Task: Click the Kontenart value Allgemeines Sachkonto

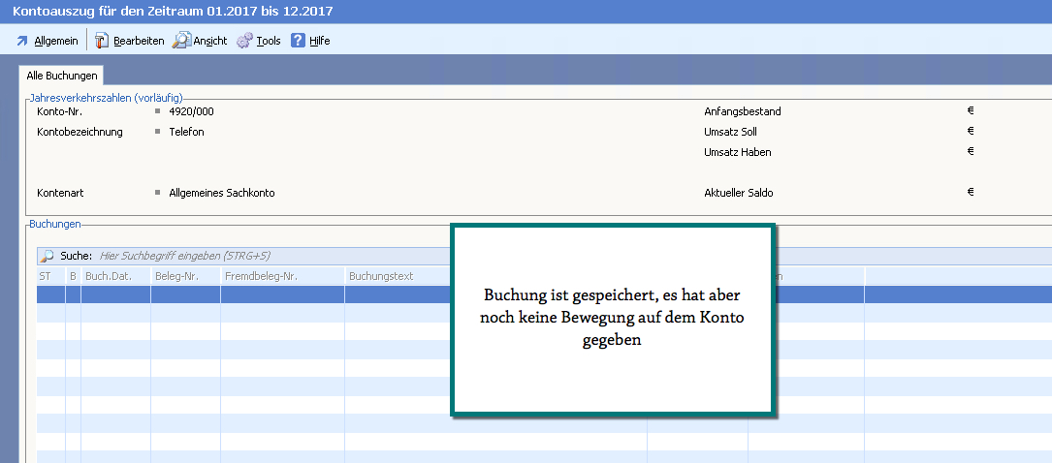Action: click(x=221, y=193)
